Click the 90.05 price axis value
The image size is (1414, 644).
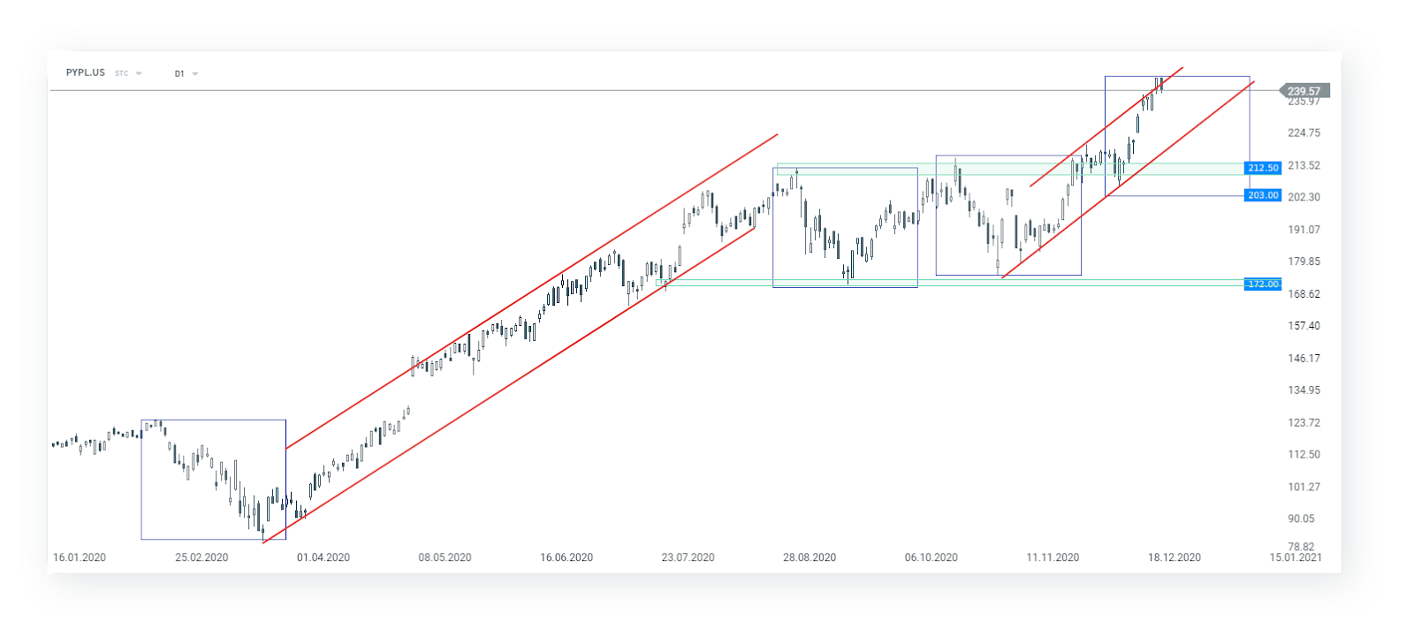click(1301, 519)
